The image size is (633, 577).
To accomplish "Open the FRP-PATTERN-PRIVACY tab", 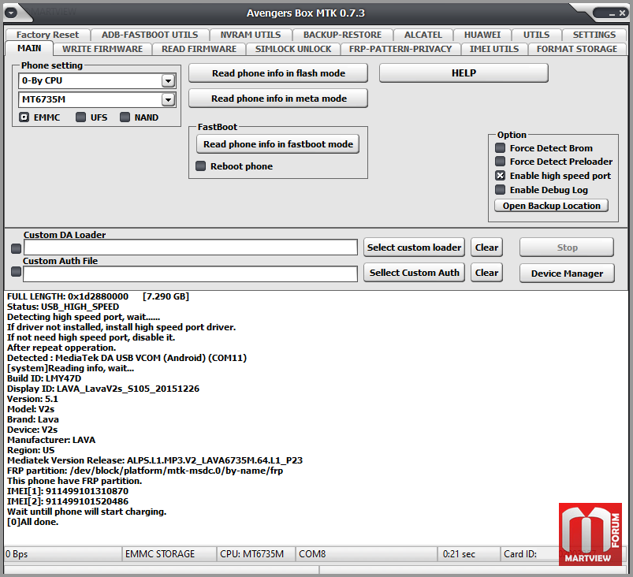I will (x=400, y=49).
